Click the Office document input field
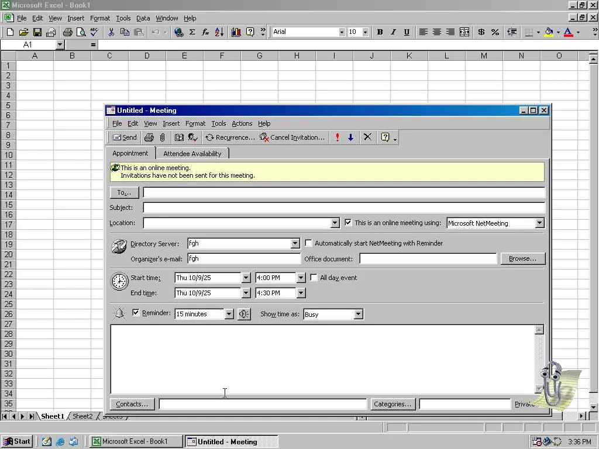 [428, 258]
